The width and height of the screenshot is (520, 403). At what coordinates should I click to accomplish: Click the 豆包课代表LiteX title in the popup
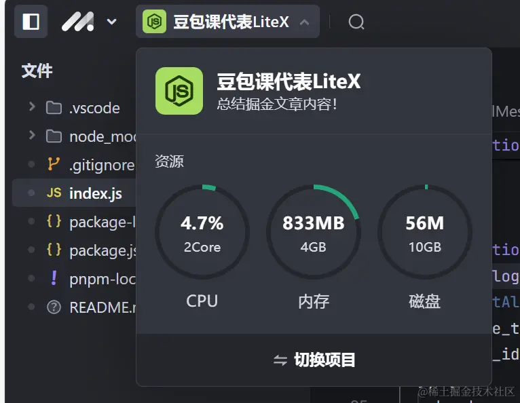coord(289,81)
